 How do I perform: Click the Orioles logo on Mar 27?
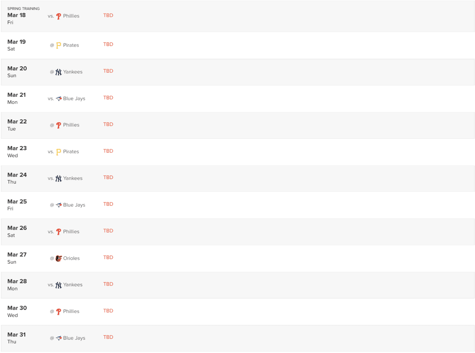tap(59, 258)
